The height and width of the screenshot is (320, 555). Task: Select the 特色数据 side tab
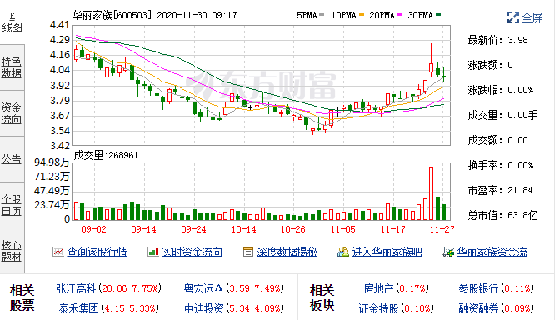12,67
